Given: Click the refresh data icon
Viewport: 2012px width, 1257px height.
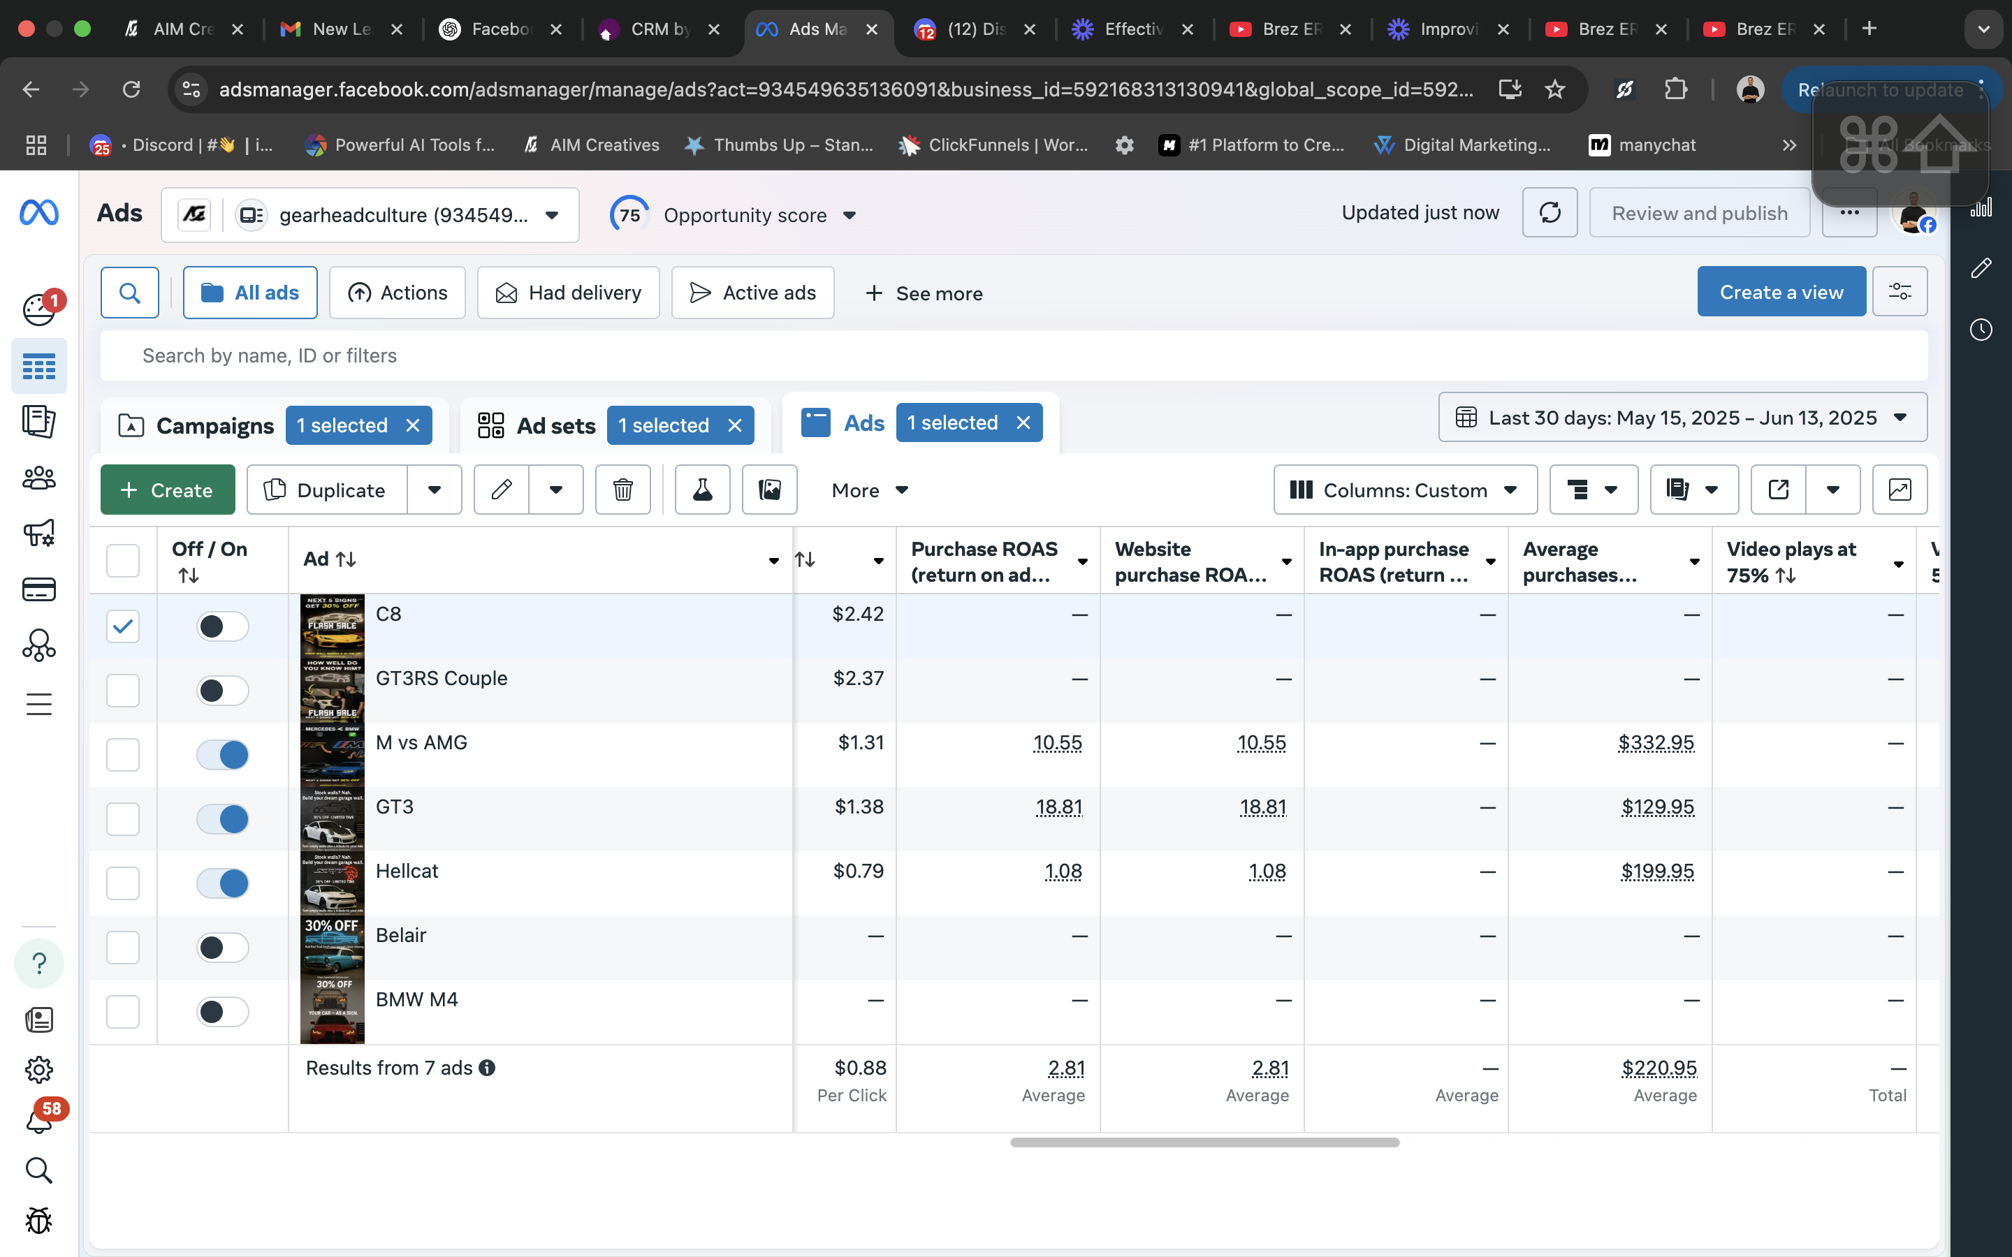Looking at the screenshot, I should [x=1549, y=213].
